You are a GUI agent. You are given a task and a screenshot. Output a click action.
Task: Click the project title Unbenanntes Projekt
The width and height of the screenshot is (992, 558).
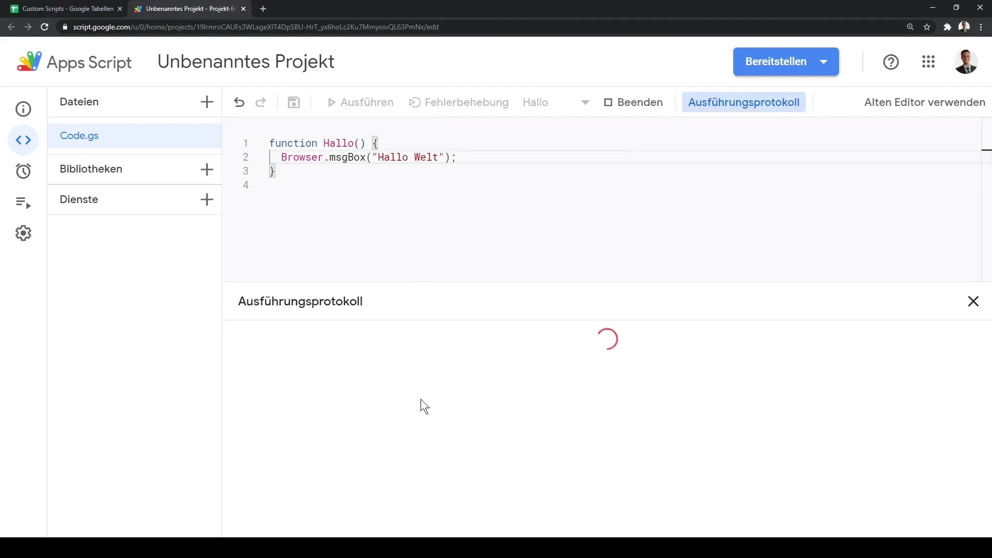246,61
